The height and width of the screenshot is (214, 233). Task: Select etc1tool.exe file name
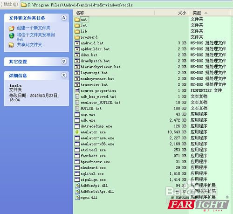pyautogui.click(x=93, y=150)
